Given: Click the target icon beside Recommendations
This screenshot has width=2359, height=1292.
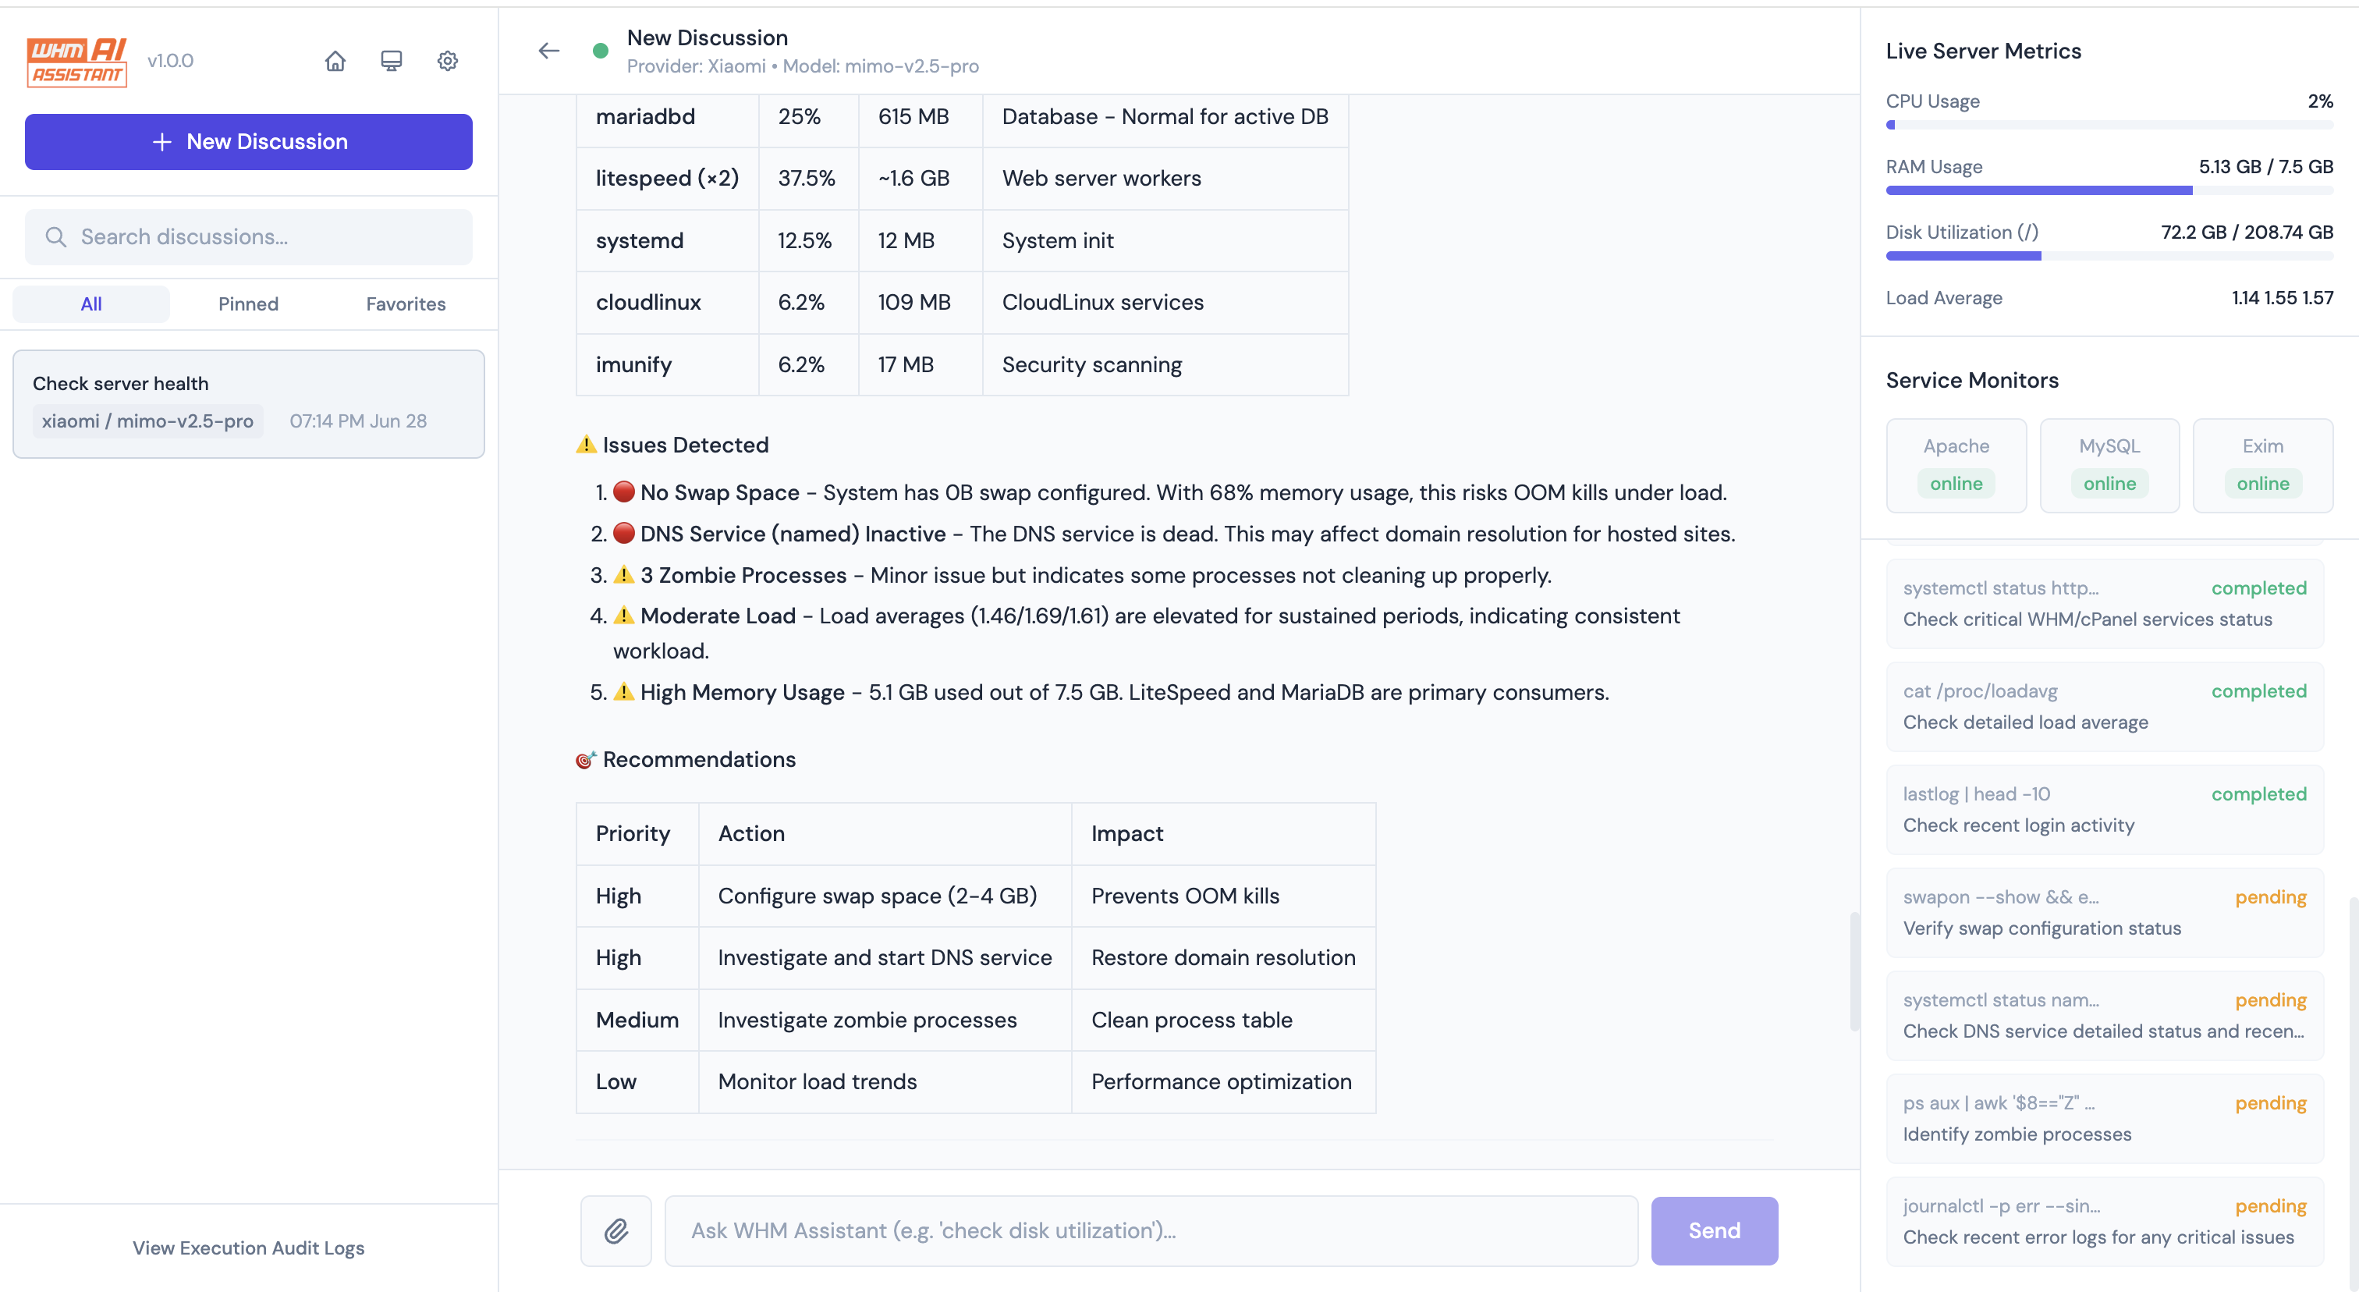Looking at the screenshot, I should tap(586, 759).
